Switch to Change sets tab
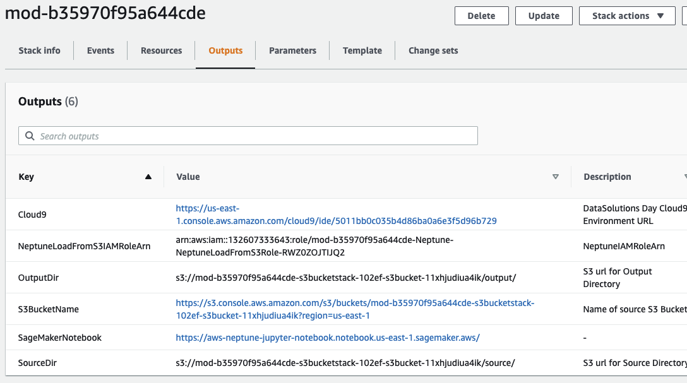The image size is (687, 383). 433,50
